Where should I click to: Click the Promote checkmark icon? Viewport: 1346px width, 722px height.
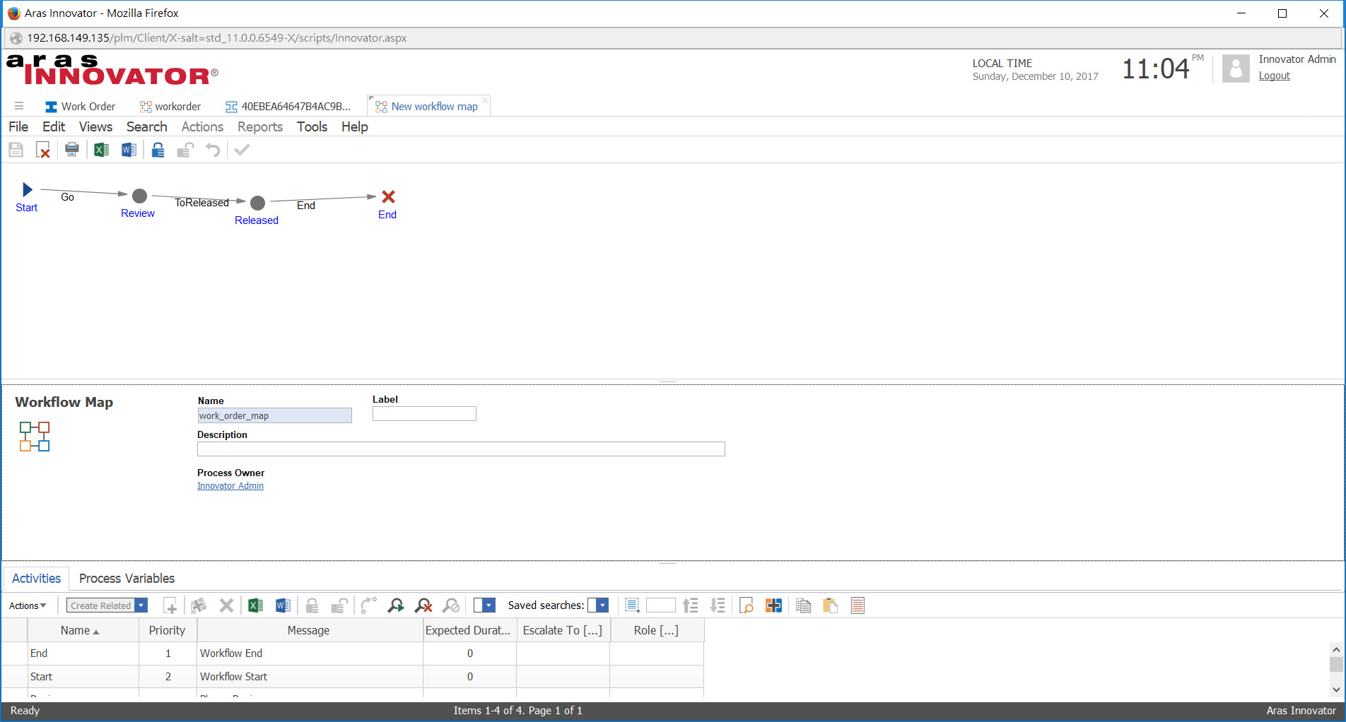(242, 150)
